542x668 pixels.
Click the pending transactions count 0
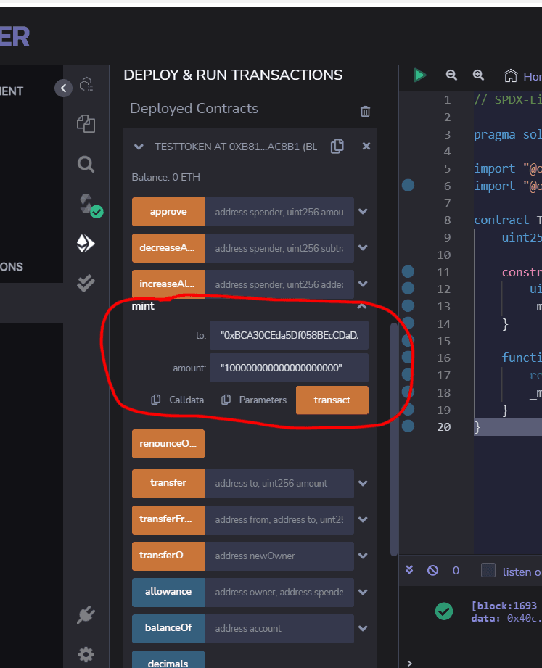pos(456,570)
